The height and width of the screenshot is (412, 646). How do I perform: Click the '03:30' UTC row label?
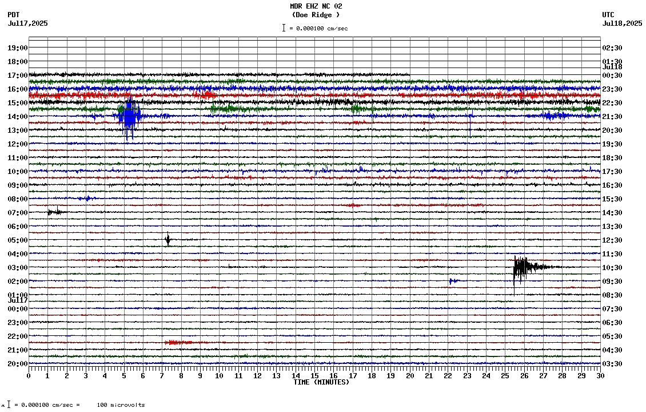point(612,364)
